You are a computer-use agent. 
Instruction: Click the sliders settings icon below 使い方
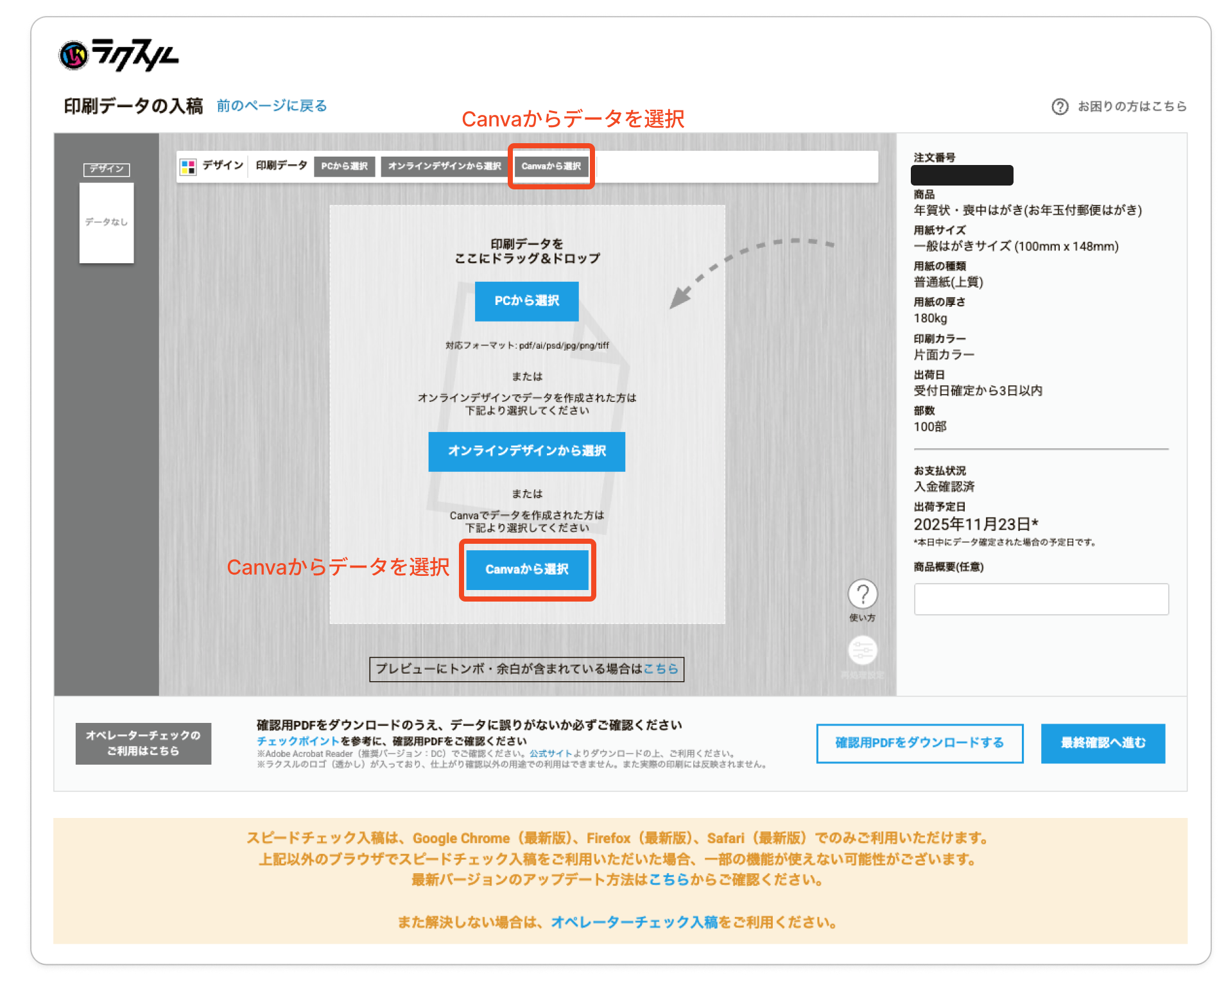pyautogui.click(x=862, y=651)
